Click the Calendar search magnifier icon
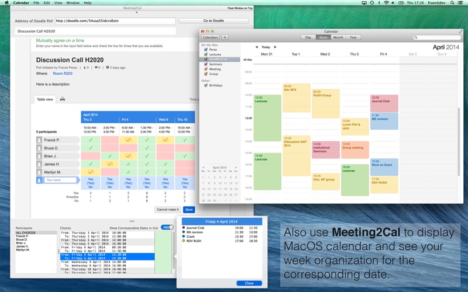Image resolution: width=468 pixels, height=292 pixels. [415, 37]
